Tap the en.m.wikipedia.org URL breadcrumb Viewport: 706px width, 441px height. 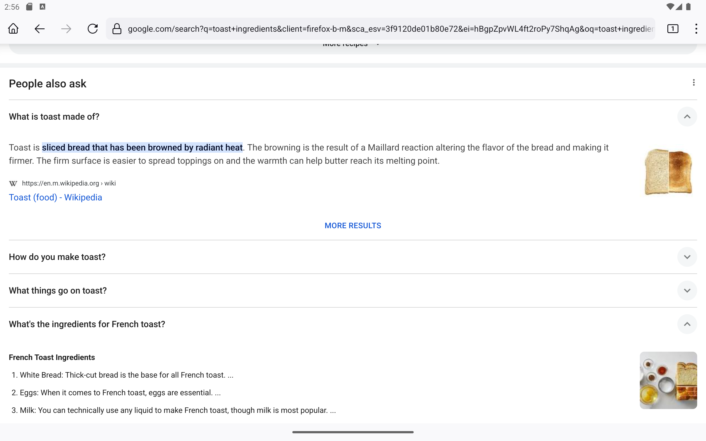(x=69, y=183)
